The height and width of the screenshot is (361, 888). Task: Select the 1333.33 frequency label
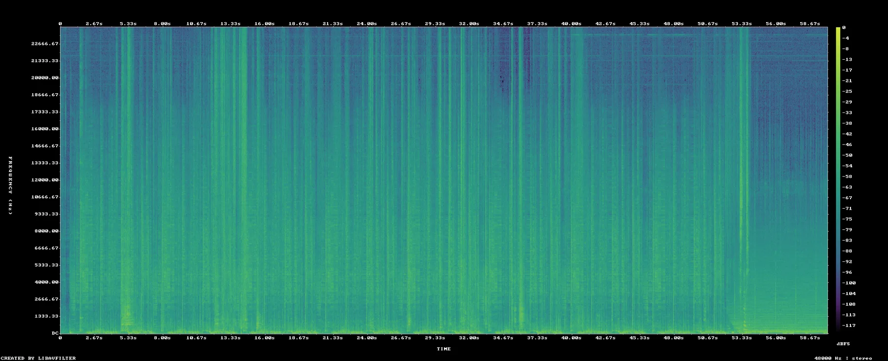[x=46, y=316]
